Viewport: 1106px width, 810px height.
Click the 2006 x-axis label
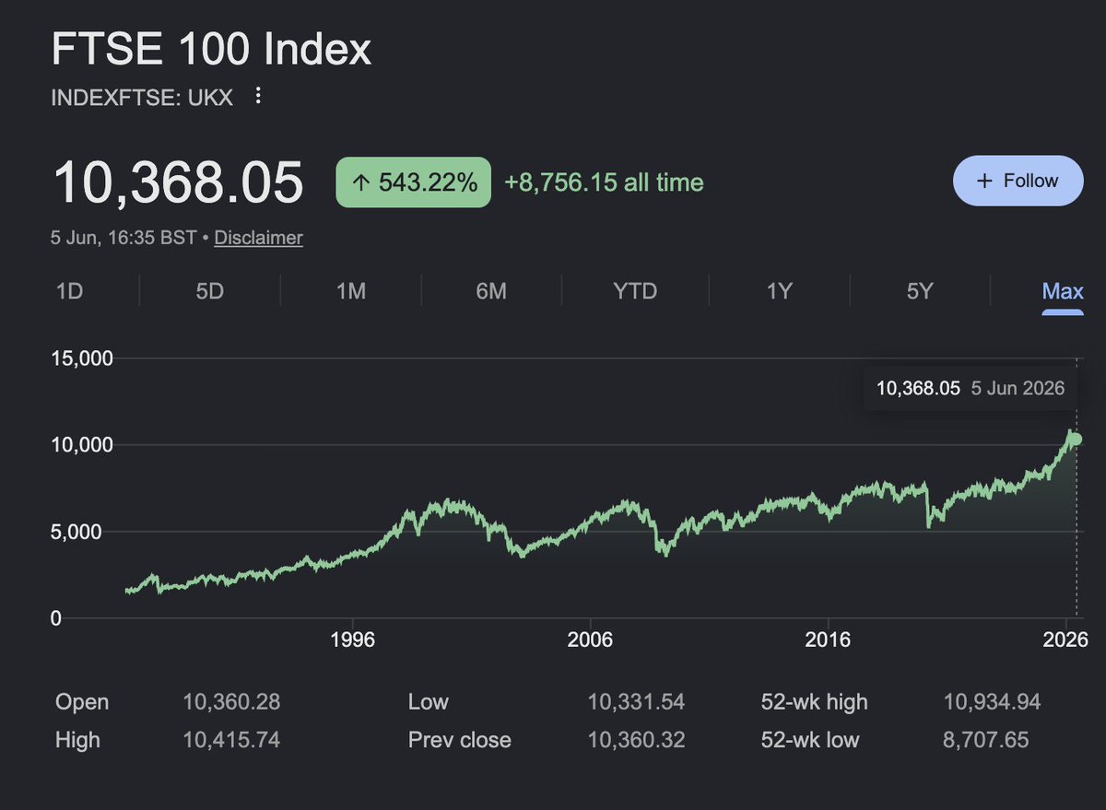coord(591,640)
